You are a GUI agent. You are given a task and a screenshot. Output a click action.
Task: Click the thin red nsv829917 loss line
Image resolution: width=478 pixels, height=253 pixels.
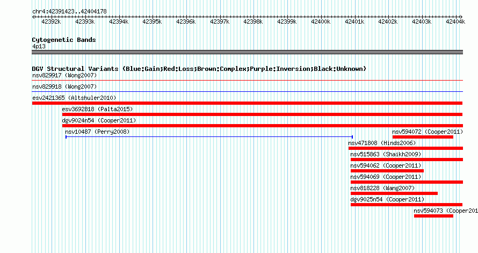point(248,81)
